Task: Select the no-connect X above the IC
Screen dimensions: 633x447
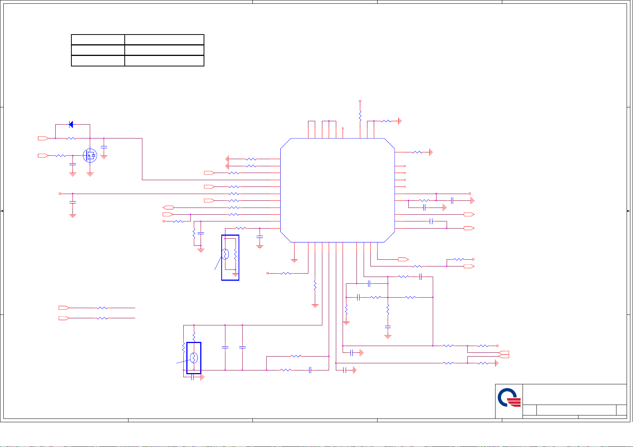Action: (x=343, y=128)
